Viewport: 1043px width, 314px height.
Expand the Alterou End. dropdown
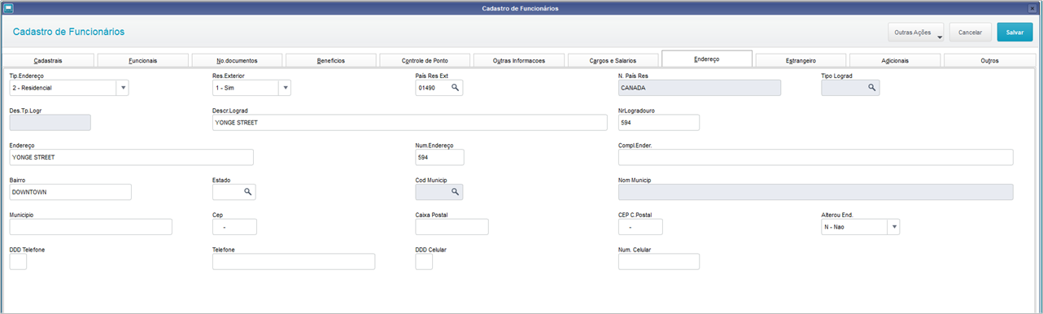pyautogui.click(x=894, y=227)
